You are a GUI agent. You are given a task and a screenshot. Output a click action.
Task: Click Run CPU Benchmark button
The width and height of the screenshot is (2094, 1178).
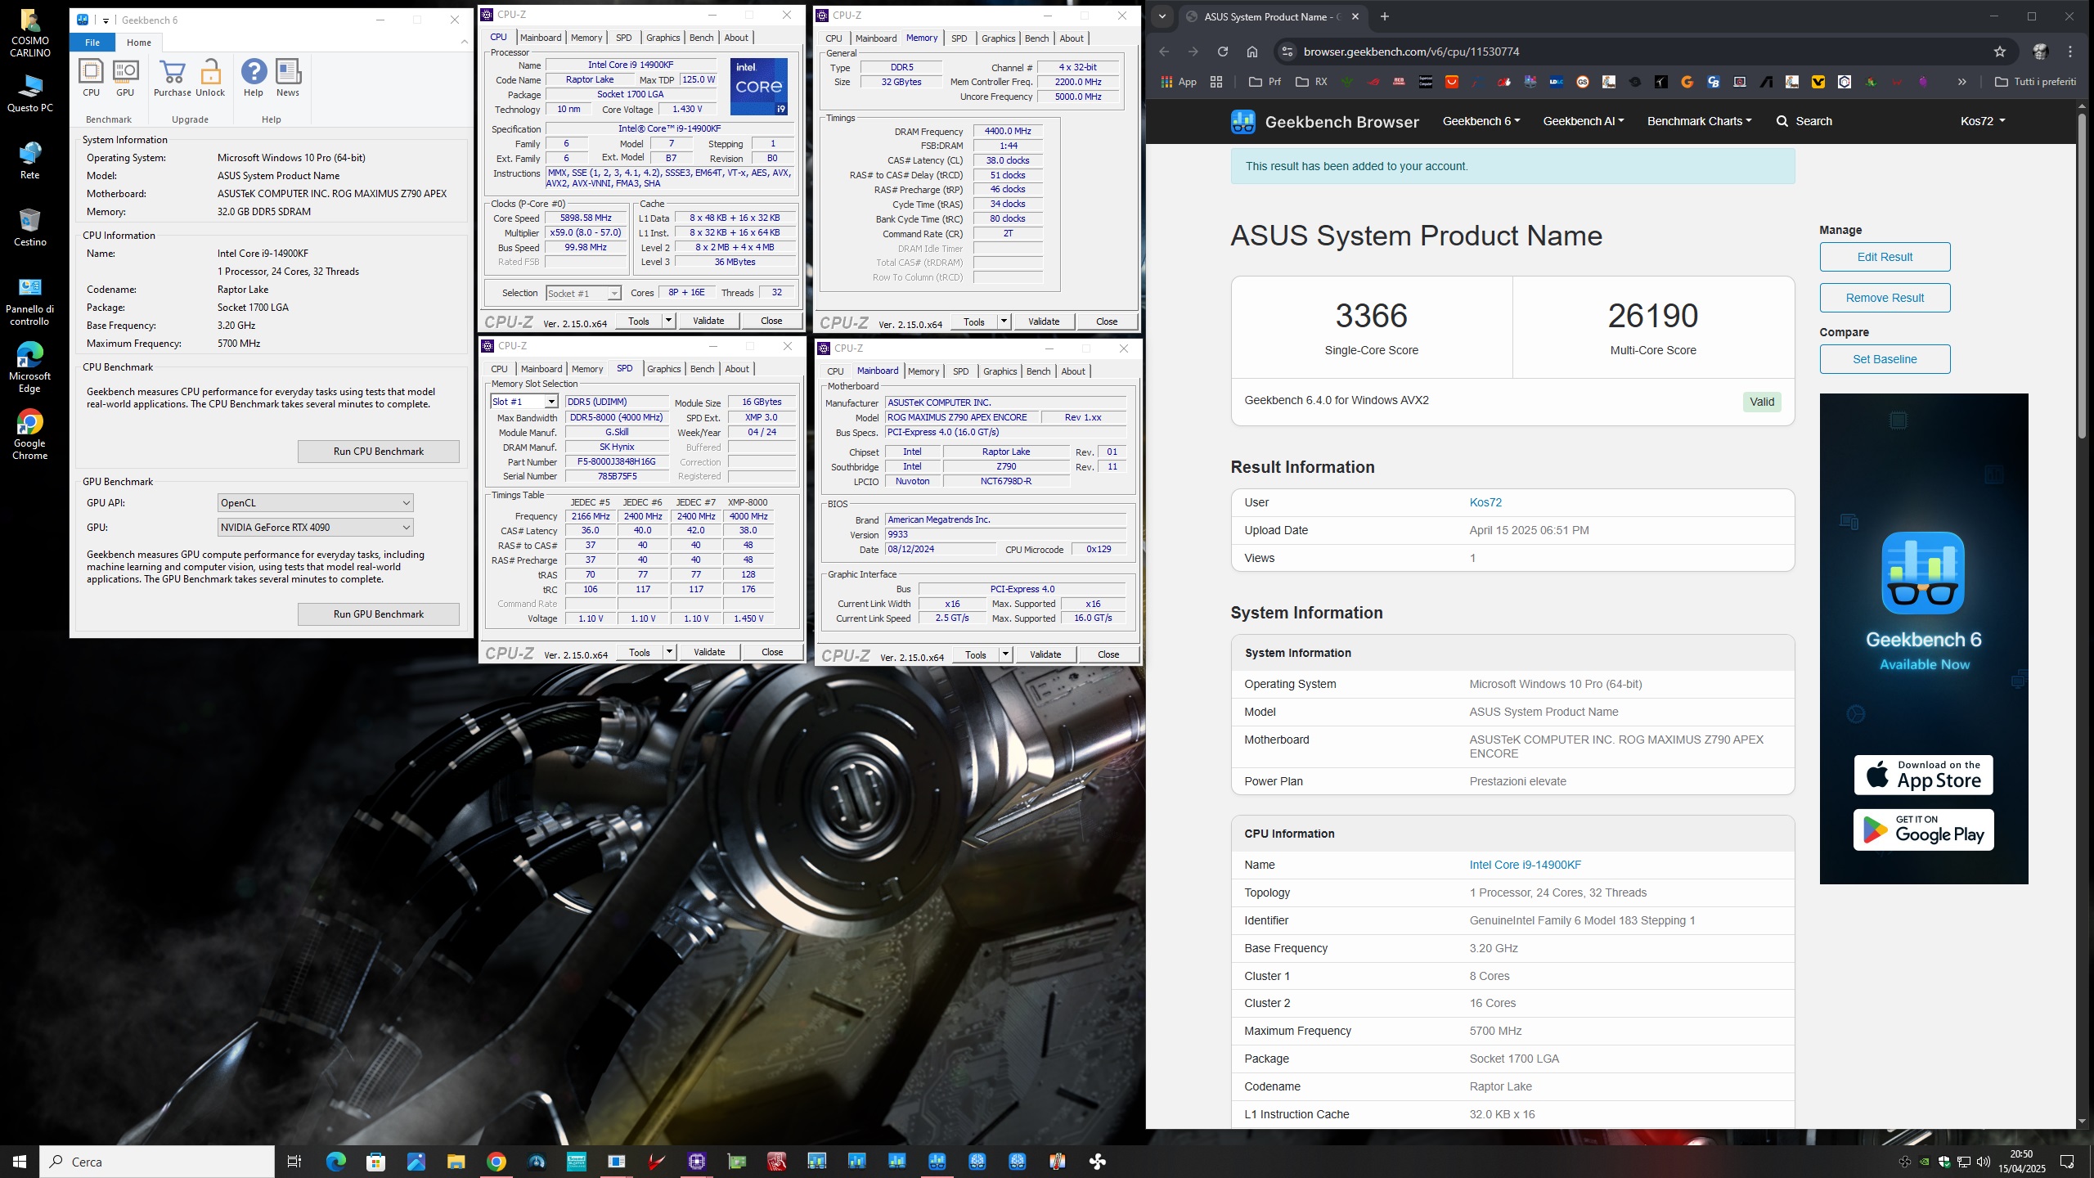pos(379,452)
